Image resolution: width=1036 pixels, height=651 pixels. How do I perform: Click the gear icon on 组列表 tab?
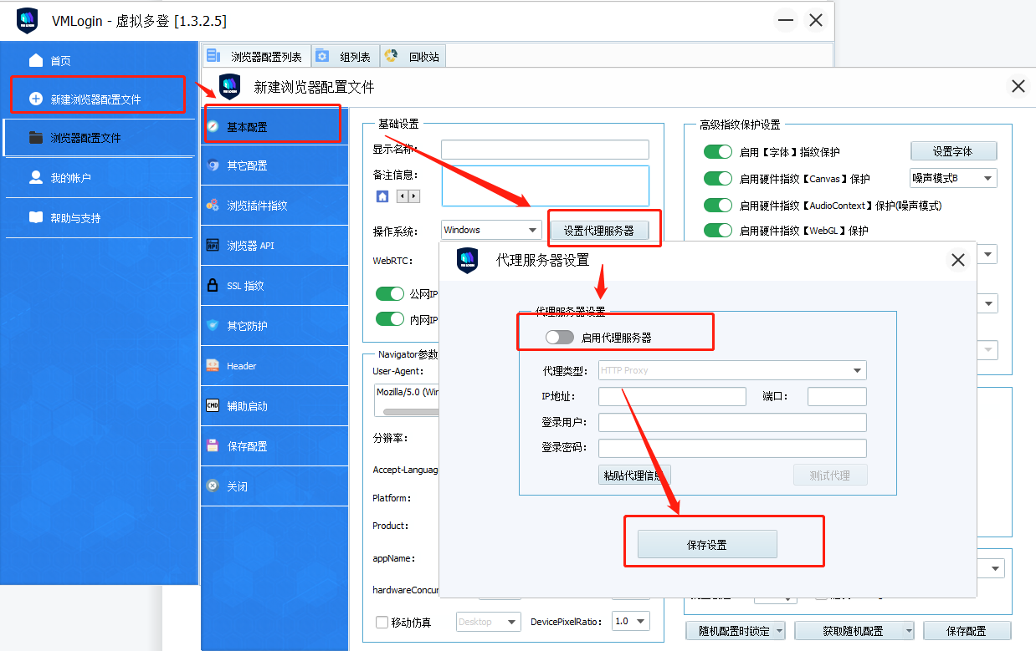(322, 56)
